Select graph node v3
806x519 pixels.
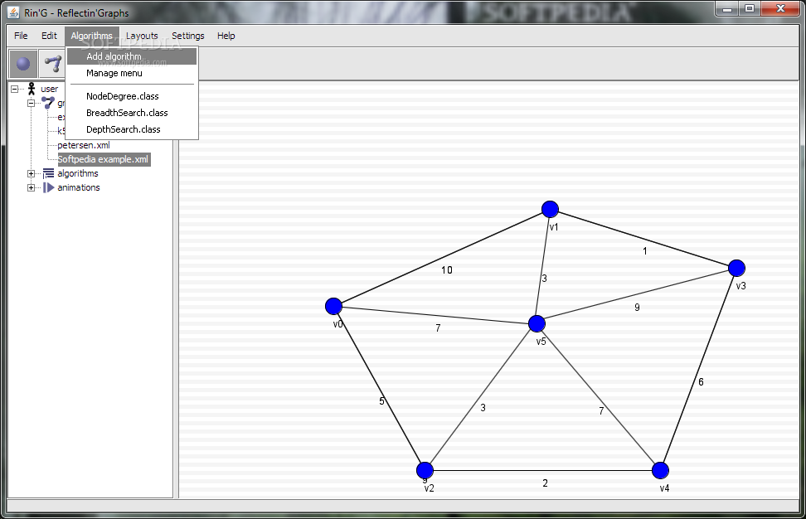tap(736, 268)
